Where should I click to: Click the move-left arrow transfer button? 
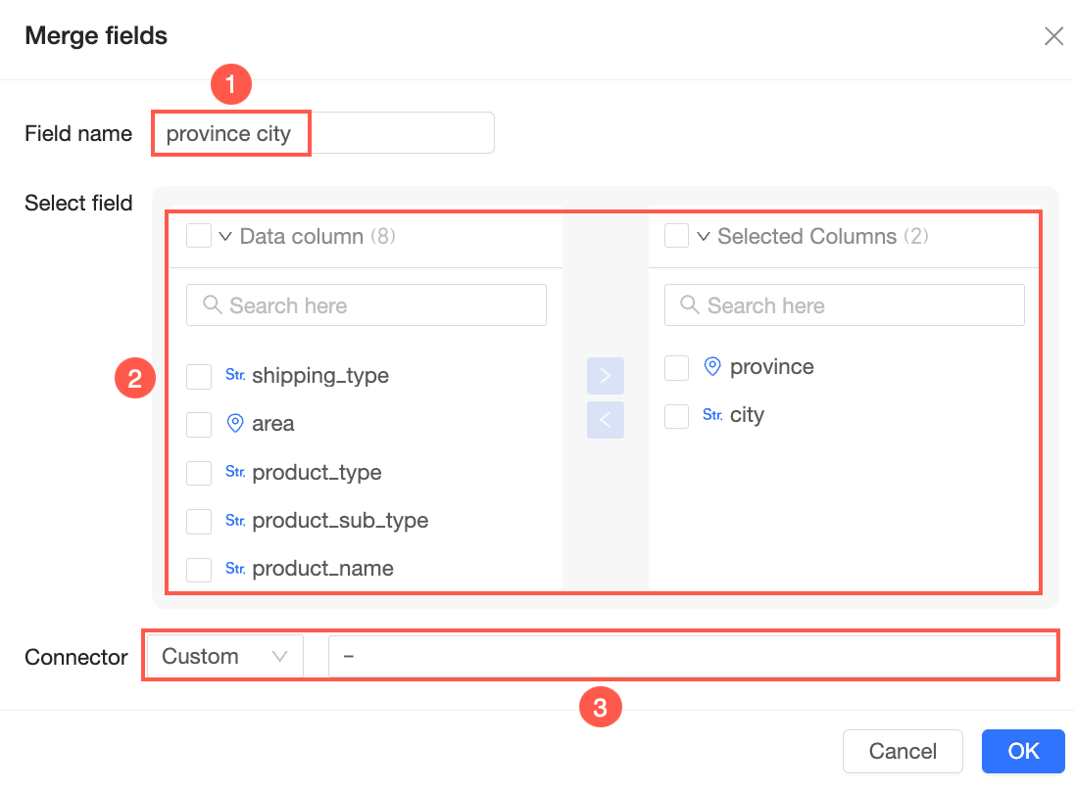tap(605, 420)
